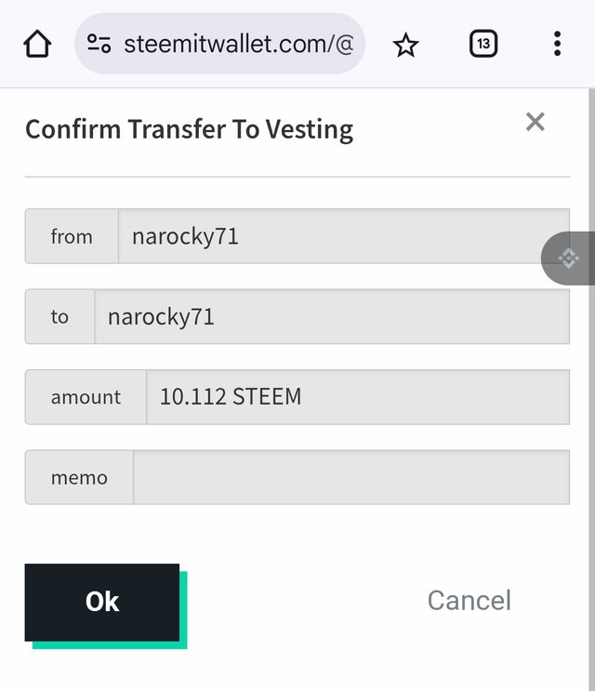The width and height of the screenshot is (595, 691).
Task: Tap the browser home icon
Action: coord(37,44)
